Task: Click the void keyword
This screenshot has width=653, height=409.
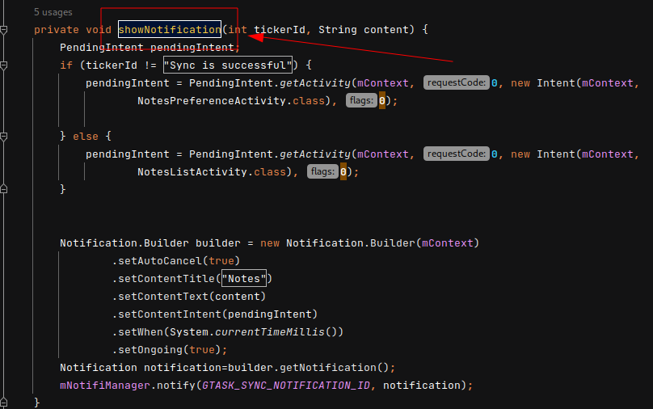Action: 99,30
